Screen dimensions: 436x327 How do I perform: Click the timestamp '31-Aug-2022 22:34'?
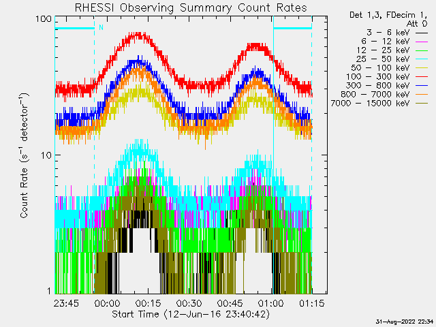click(404, 322)
